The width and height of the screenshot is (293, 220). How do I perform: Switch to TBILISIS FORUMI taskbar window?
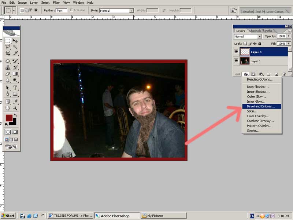[x=70, y=216]
